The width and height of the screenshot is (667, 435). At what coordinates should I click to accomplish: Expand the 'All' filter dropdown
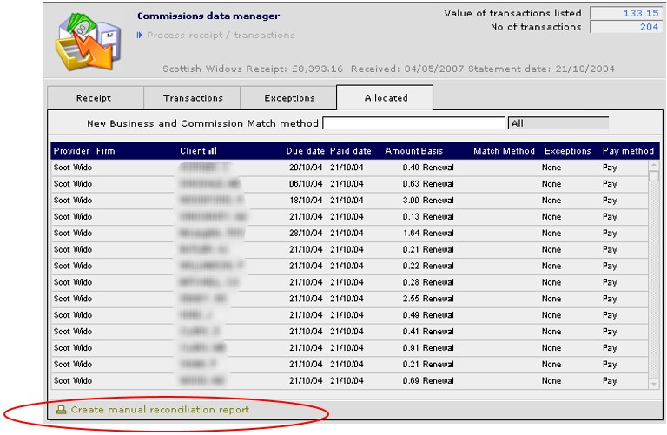pos(558,123)
